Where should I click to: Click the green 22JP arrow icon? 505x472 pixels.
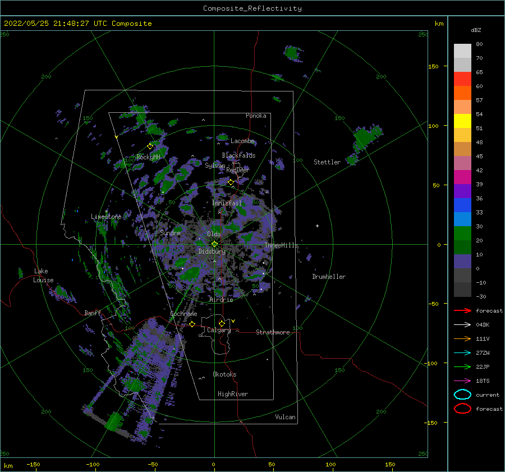462,366
